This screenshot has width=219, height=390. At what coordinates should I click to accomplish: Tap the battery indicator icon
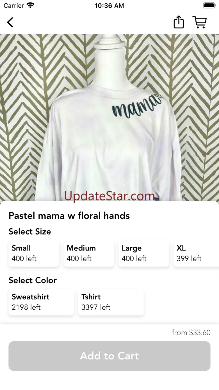209,5
